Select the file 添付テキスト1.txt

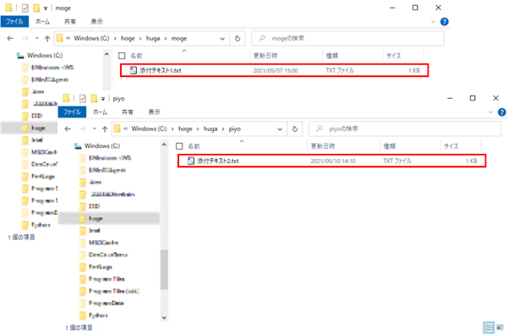click(275, 70)
